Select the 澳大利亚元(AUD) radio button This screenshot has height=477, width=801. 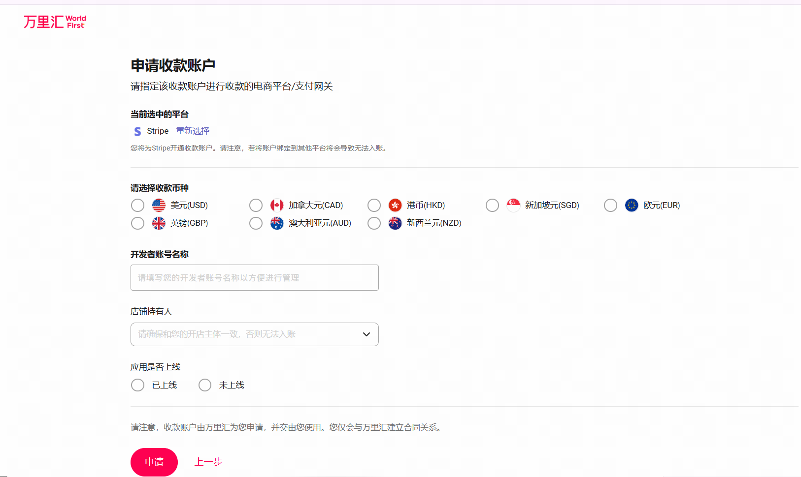(256, 223)
